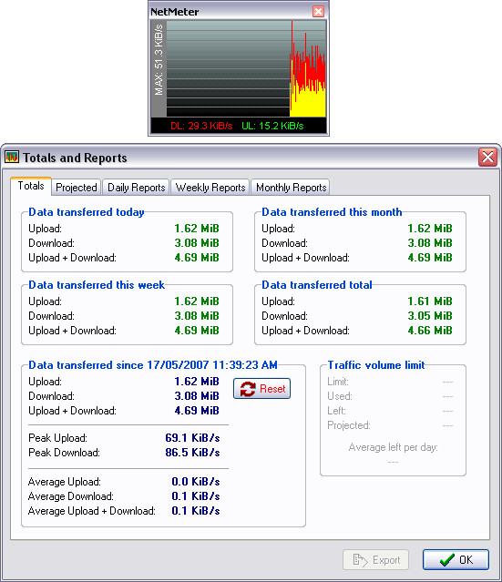Click the Data transferred this month heading
Image resolution: width=502 pixels, height=582 pixels.
pyautogui.click(x=332, y=212)
